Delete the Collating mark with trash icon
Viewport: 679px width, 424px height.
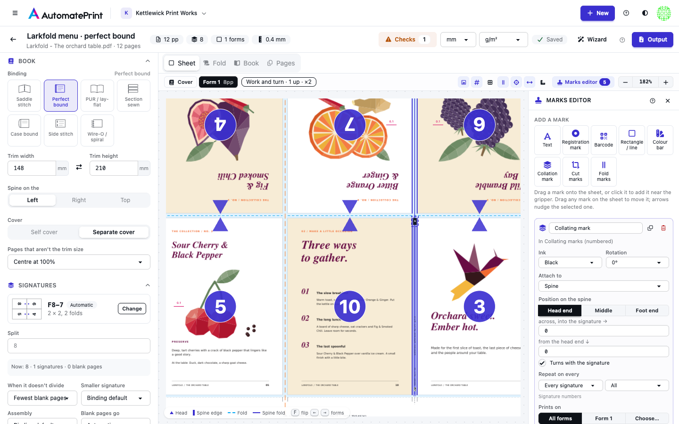pyautogui.click(x=663, y=228)
